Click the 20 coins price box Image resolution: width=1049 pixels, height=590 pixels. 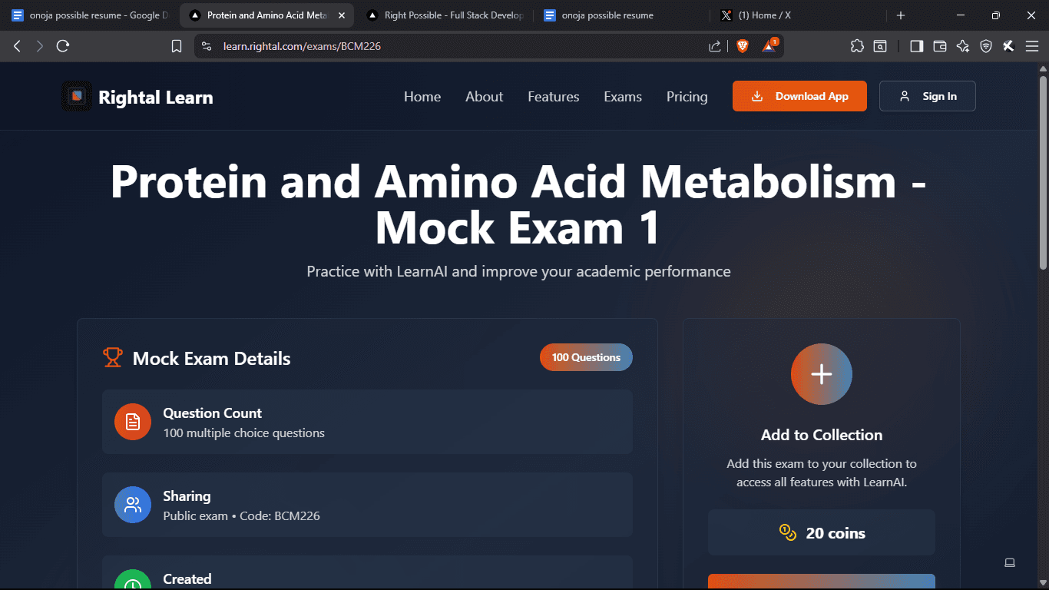(x=822, y=532)
